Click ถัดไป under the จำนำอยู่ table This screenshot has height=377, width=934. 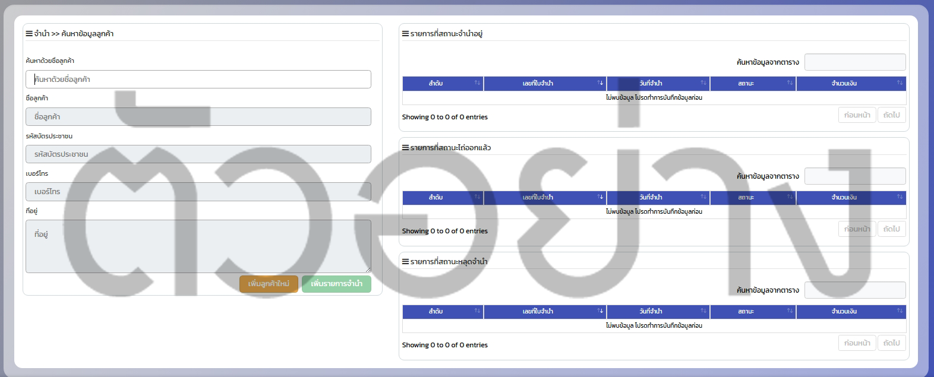click(x=891, y=115)
